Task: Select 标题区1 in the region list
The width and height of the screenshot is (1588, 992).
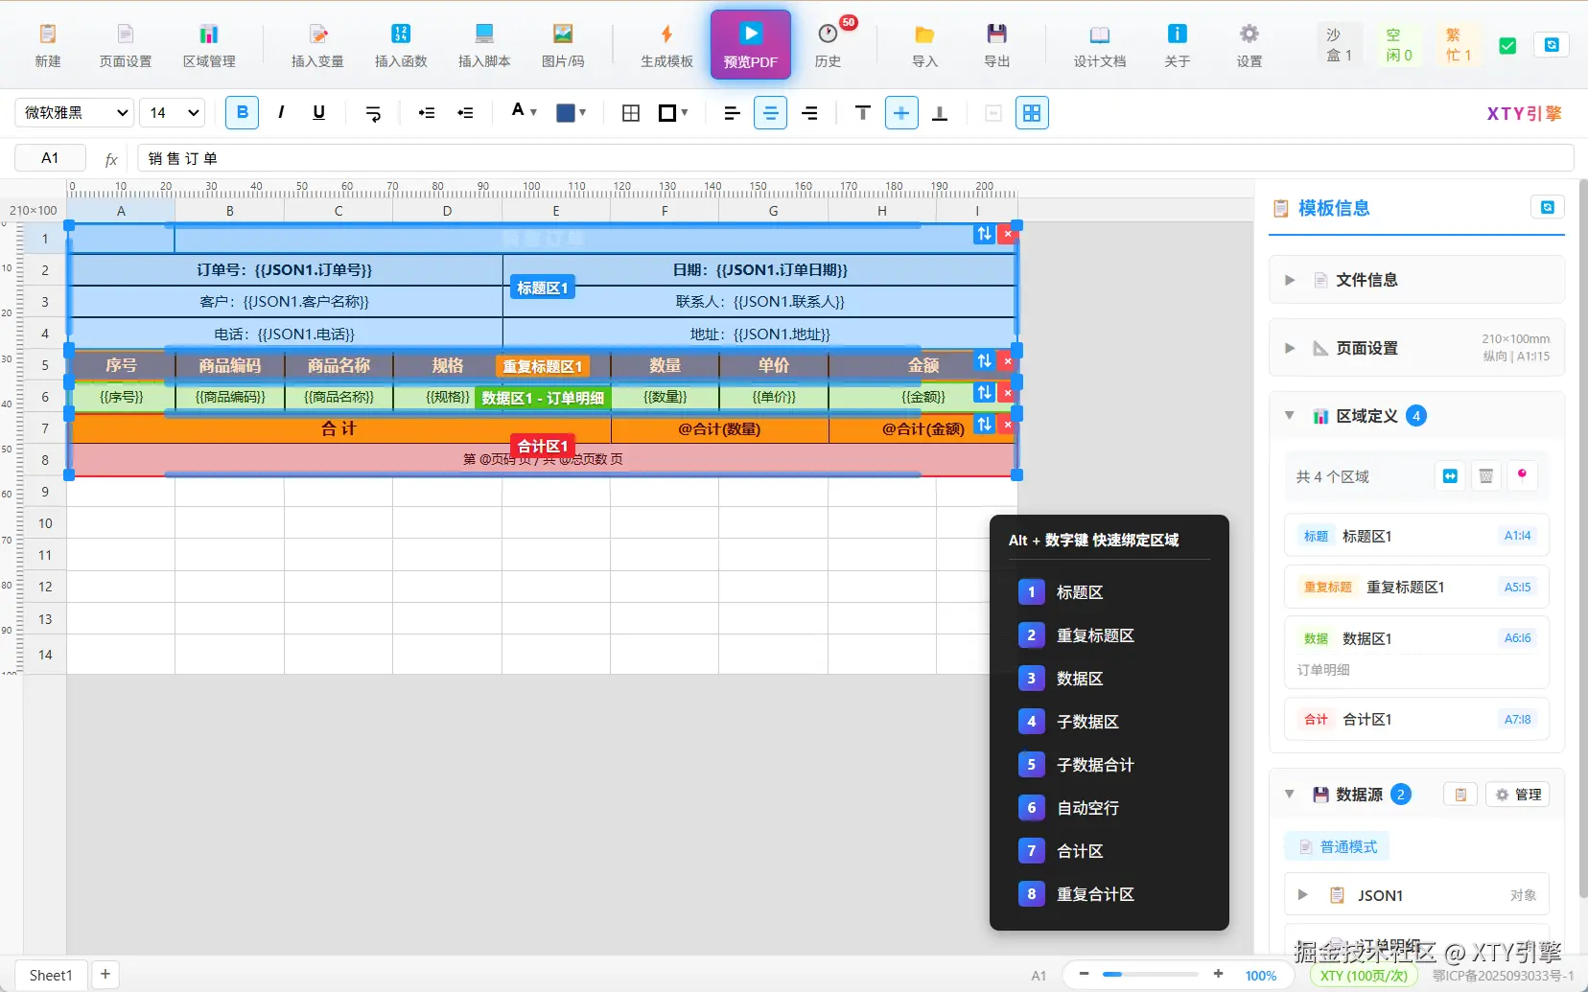Action: tap(1416, 536)
